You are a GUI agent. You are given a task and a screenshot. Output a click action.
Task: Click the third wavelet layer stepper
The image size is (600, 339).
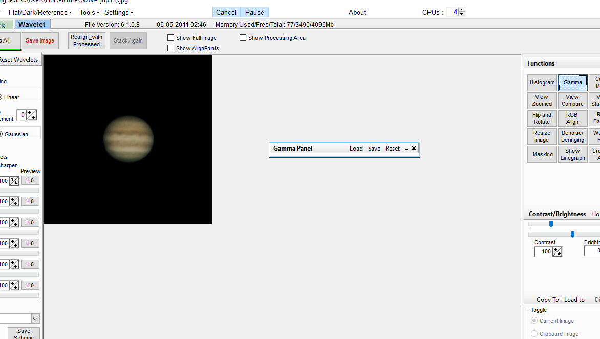14,222
